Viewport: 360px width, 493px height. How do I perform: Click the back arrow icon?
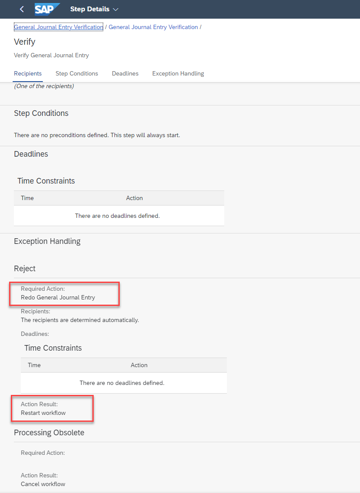point(22,9)
